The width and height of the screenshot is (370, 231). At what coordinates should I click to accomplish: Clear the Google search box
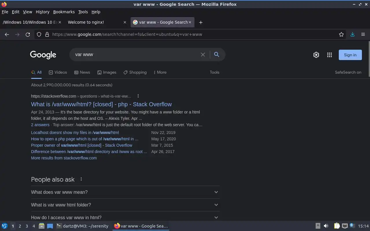click(203, 55)
